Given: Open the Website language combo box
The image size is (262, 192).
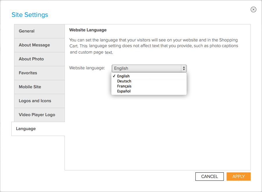Looking at the screenshot, I should pyautogui.click(x=149, y=68).
